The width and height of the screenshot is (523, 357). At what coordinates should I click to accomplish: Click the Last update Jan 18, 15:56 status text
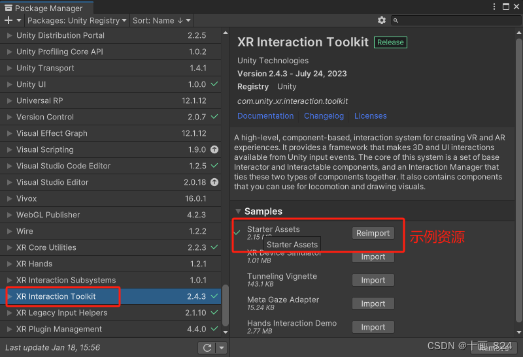pyautogui.click(x=52, y=348)
